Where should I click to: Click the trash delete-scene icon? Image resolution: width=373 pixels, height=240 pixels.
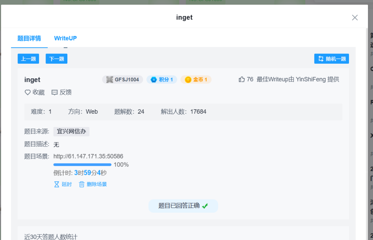coord(82,184)
